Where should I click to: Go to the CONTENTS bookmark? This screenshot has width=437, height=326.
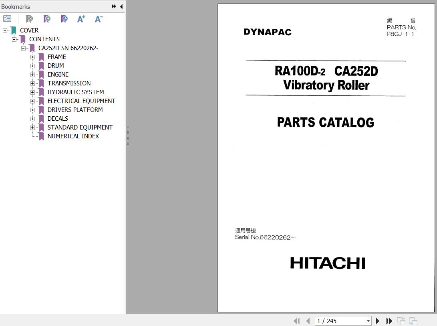click(x=44, y=39)
